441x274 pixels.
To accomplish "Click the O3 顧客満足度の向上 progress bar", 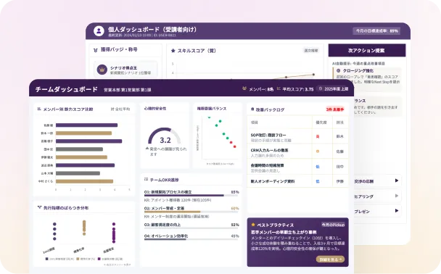I will 191,228.
